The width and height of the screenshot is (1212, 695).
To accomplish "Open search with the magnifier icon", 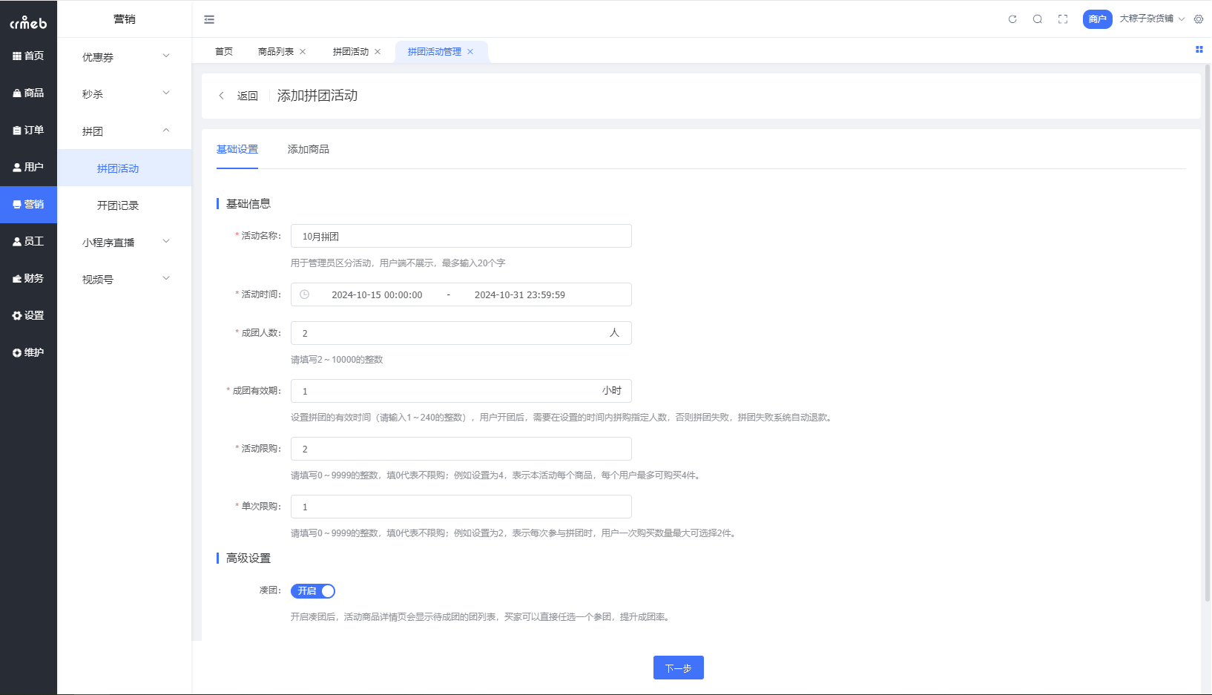I will pos(1037,19).
